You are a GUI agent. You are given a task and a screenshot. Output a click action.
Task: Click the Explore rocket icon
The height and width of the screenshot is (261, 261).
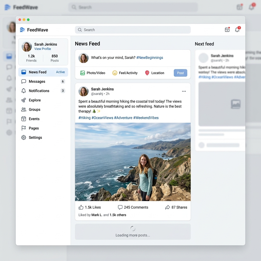[24, 100]
